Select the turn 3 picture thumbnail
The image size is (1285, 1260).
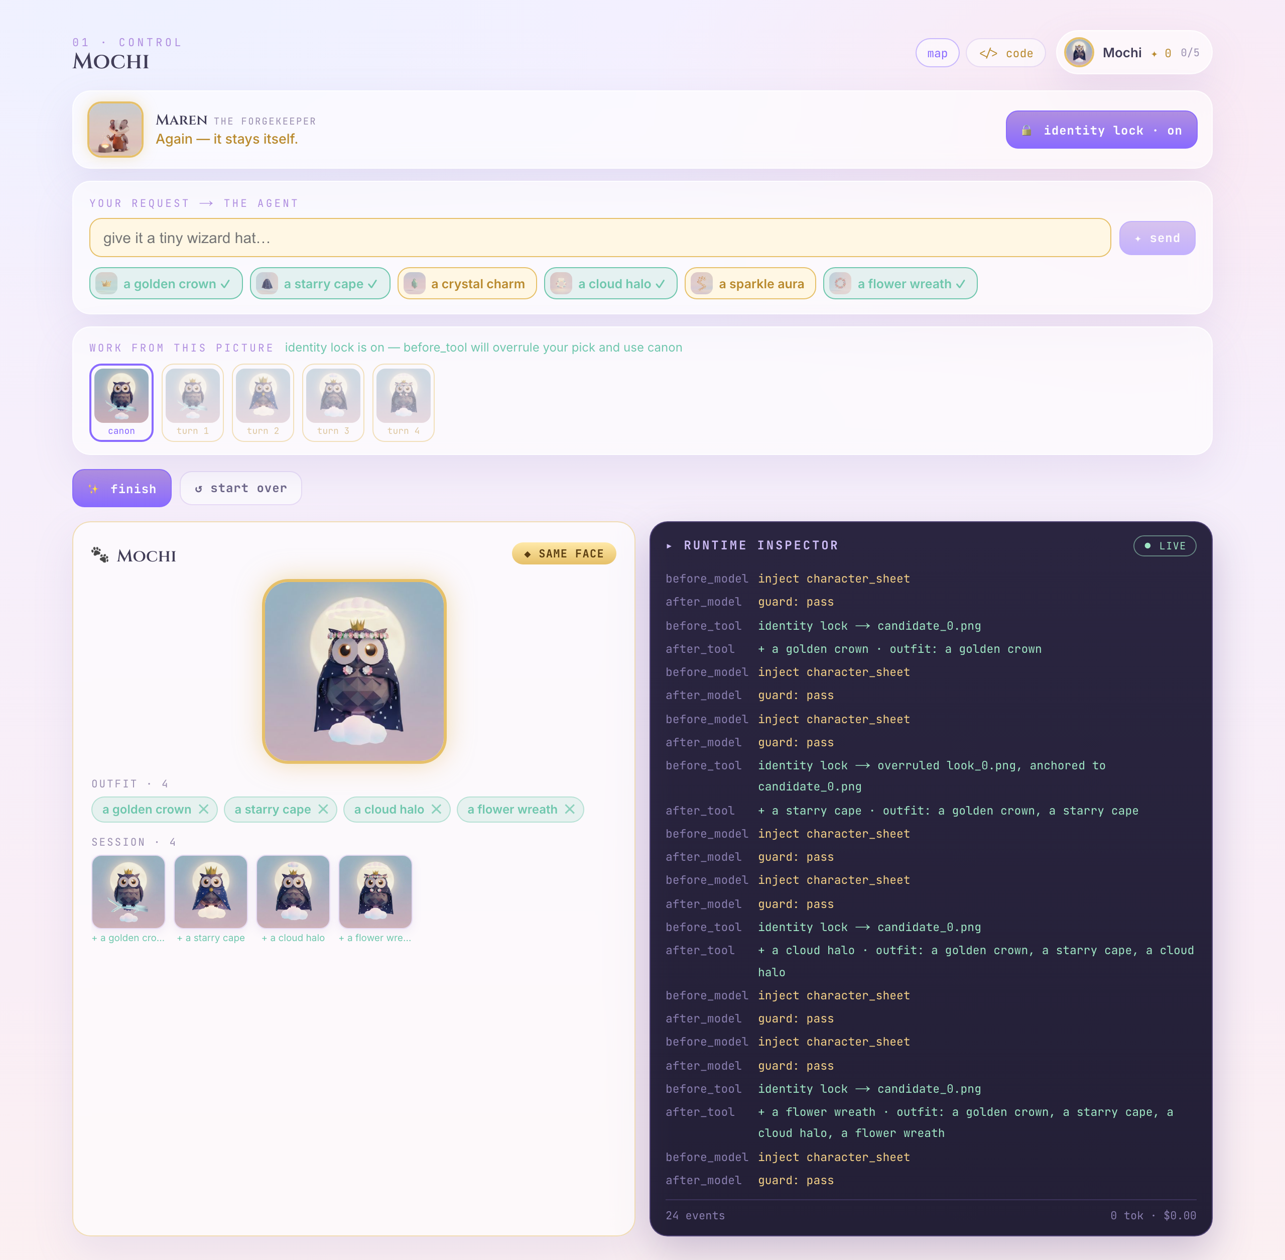pyautogui.click(x=333, y=402)
